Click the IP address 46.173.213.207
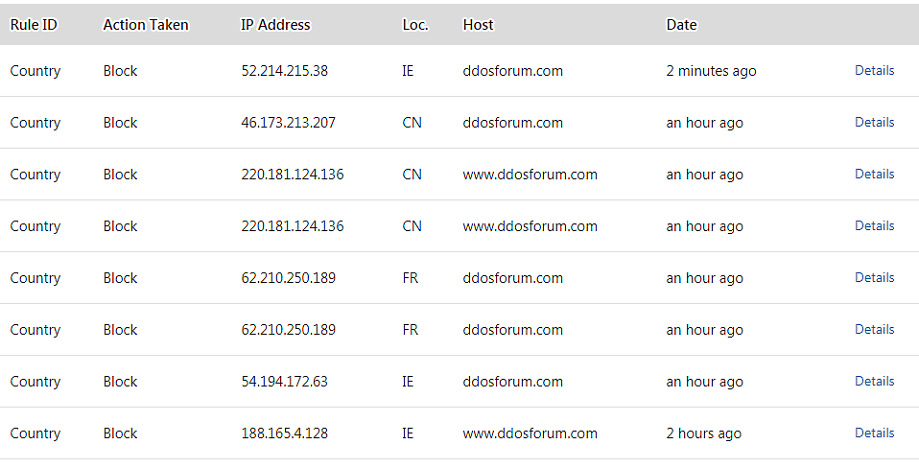The height and width of the screenshot is (468, 919). [x=288, y=123]
